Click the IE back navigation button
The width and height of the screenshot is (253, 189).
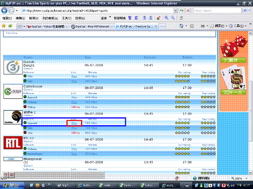(6, 11)
